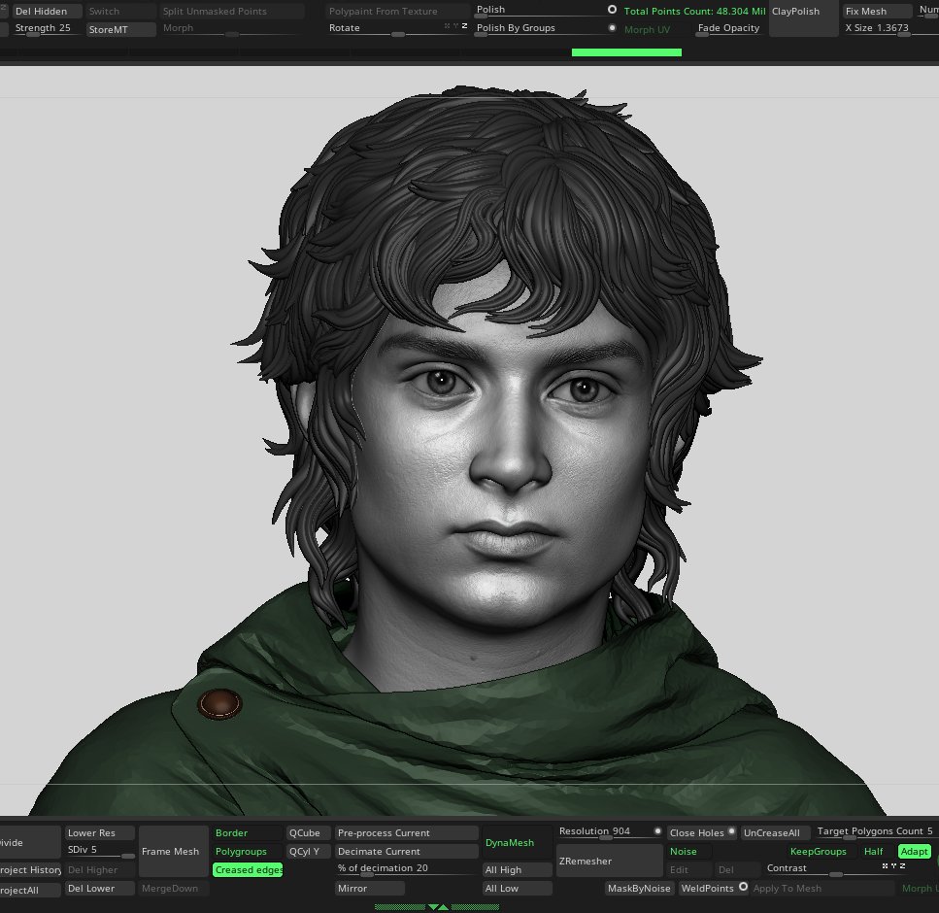The image size is (939, 913).
Task: Toggle the Half option
Action: pos(874,851)
